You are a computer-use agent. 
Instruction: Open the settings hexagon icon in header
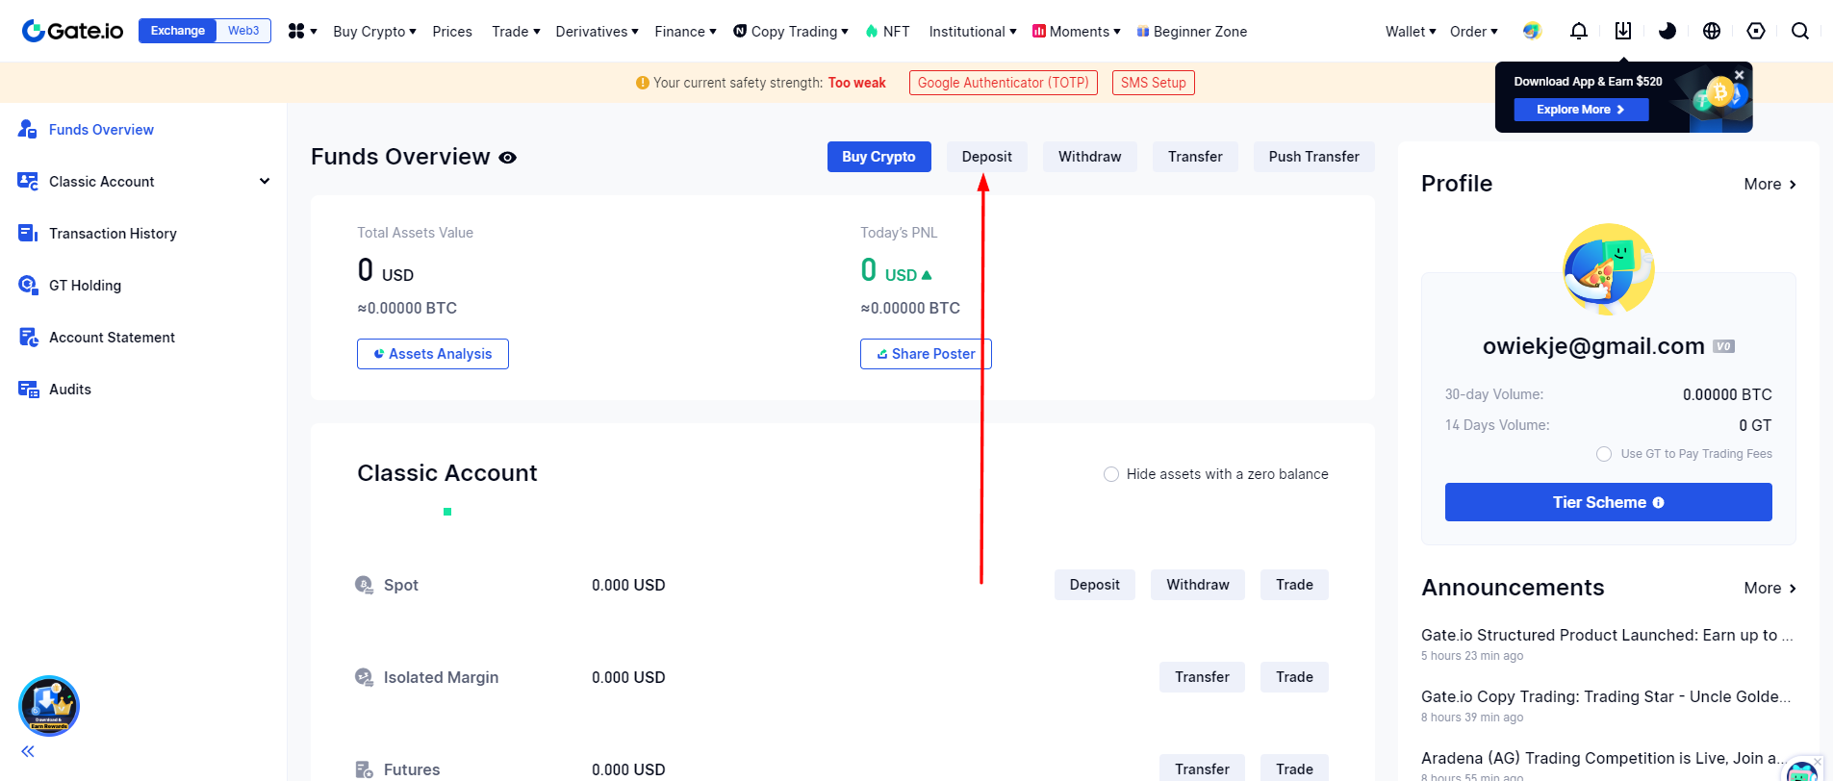pos(1756,32)
